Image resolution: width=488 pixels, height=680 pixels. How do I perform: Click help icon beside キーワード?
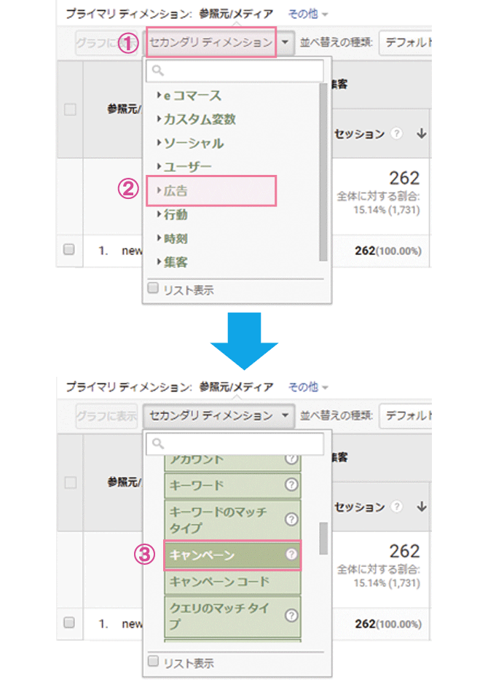[291, 485]
